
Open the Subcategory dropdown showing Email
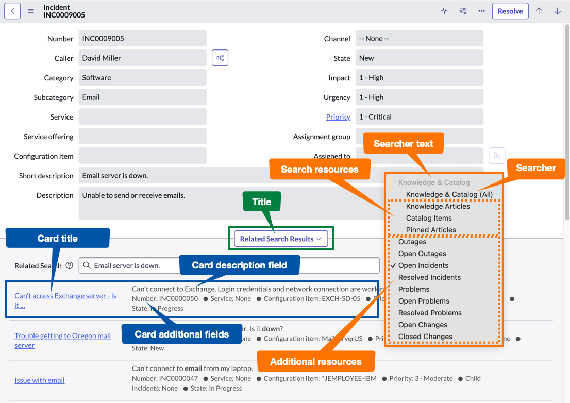point(142,97)
